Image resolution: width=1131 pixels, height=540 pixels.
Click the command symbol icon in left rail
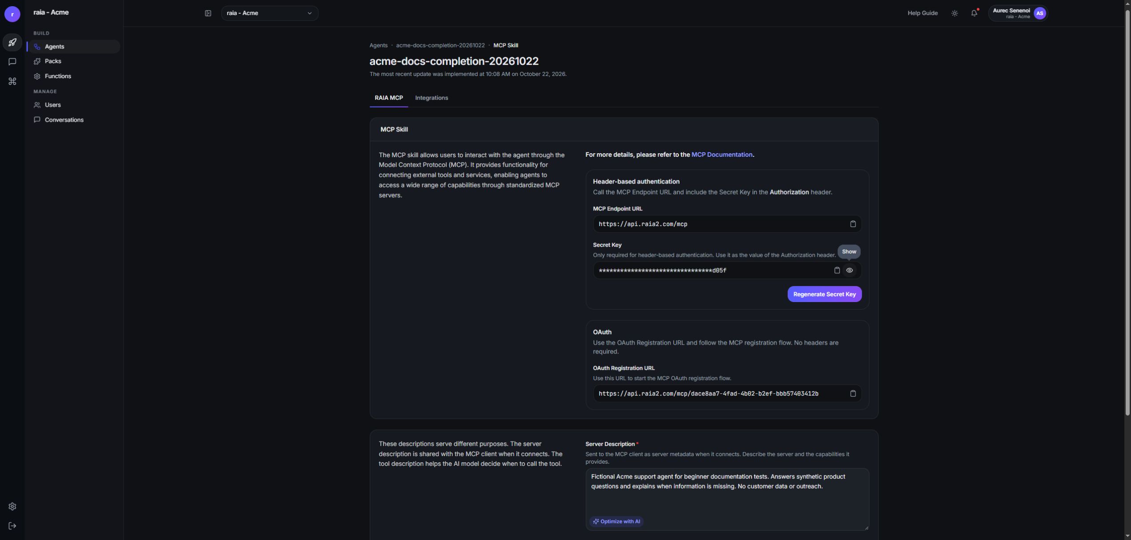click(12, 81)
